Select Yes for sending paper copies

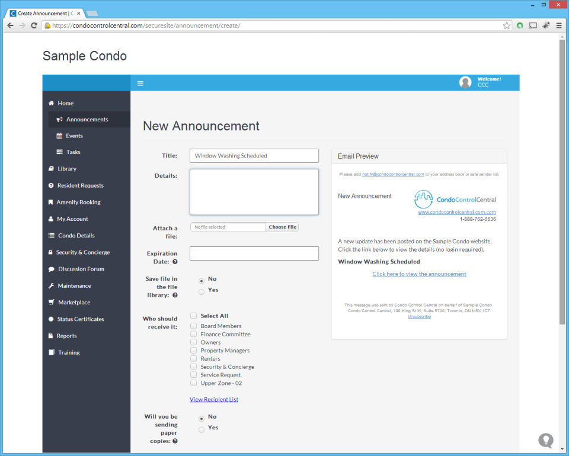pos(202,429)
